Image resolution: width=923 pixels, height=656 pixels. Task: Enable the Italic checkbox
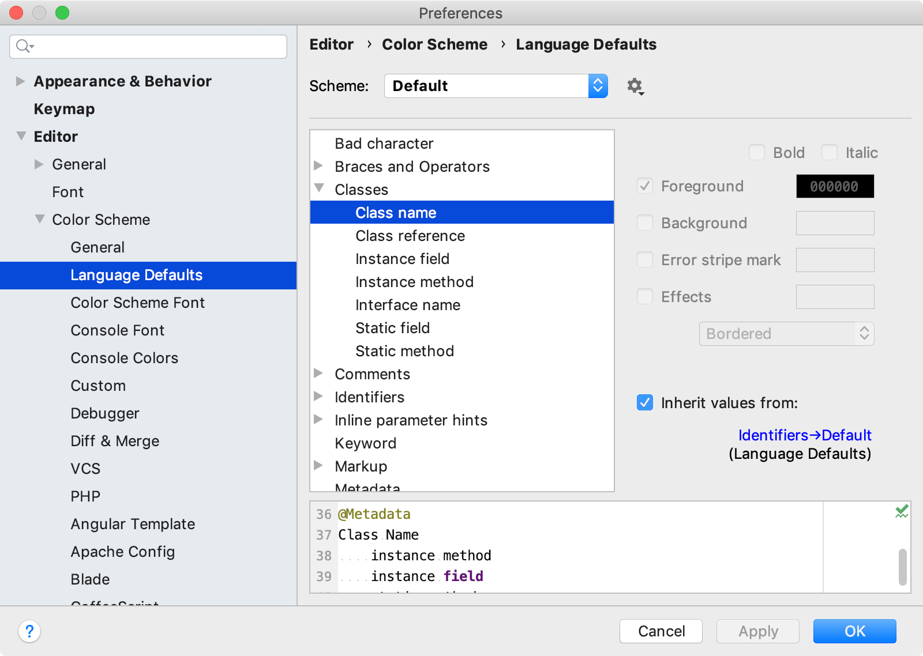pyautogui.click(x=830, y=152)
